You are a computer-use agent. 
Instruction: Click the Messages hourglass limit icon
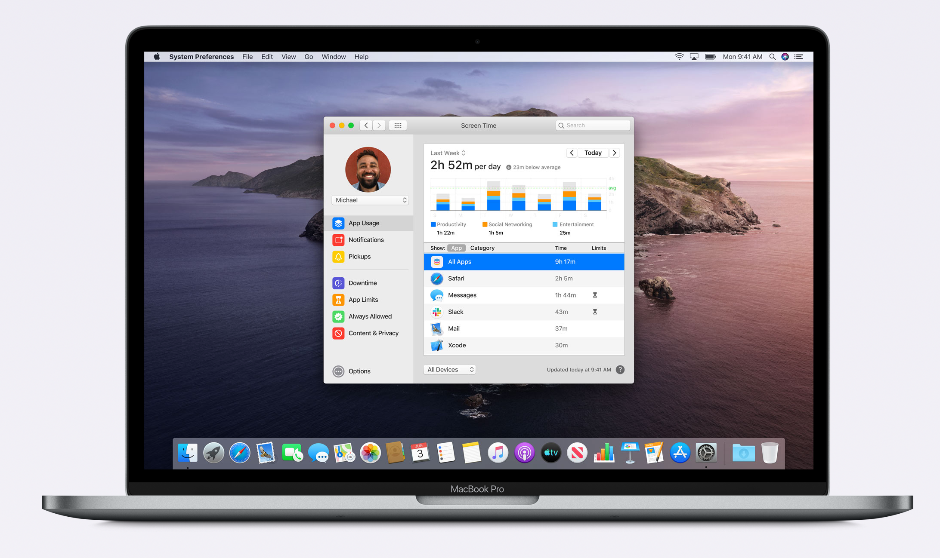pos(595,295)
